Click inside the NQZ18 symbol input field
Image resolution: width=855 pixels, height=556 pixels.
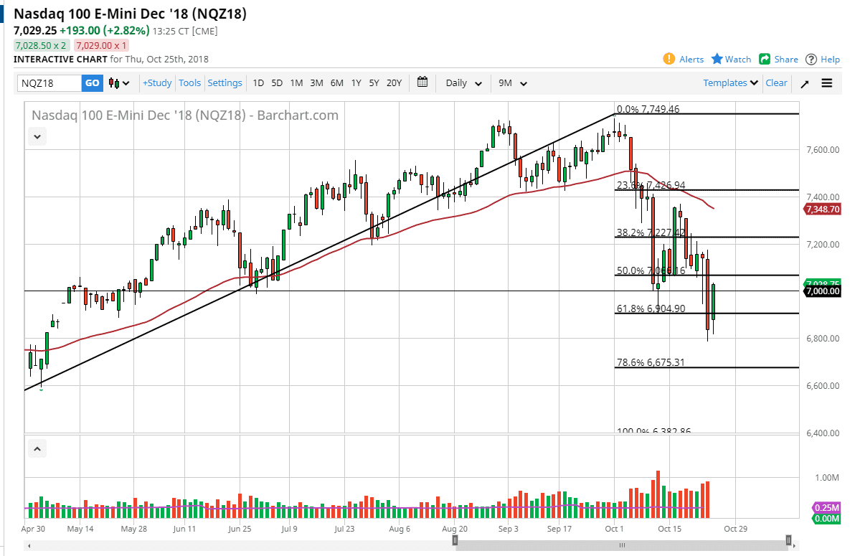coord(50,83)
